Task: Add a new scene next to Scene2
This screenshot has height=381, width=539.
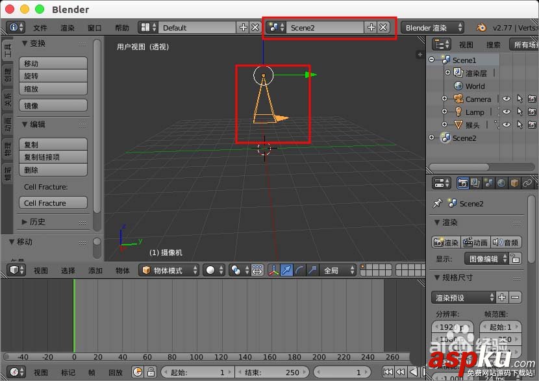Action: coord(371,27)
